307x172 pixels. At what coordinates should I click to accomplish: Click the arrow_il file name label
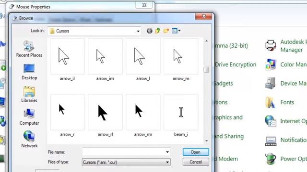pos(67,78)
